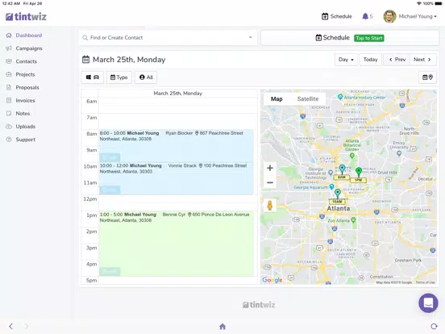Open the purple chat support bubble

[x=428, y=303]
